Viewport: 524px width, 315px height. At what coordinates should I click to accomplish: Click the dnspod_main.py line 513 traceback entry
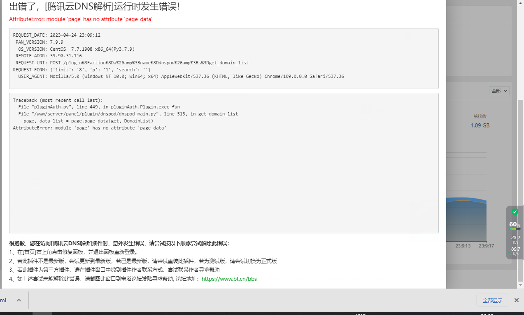click(128, 114)
